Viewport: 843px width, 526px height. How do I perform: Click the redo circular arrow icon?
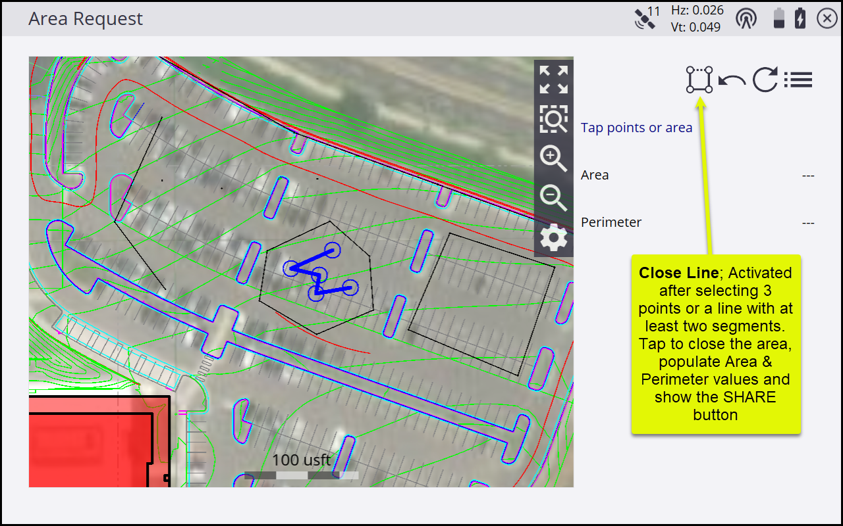pyautogui.click(x=765, y=80)
